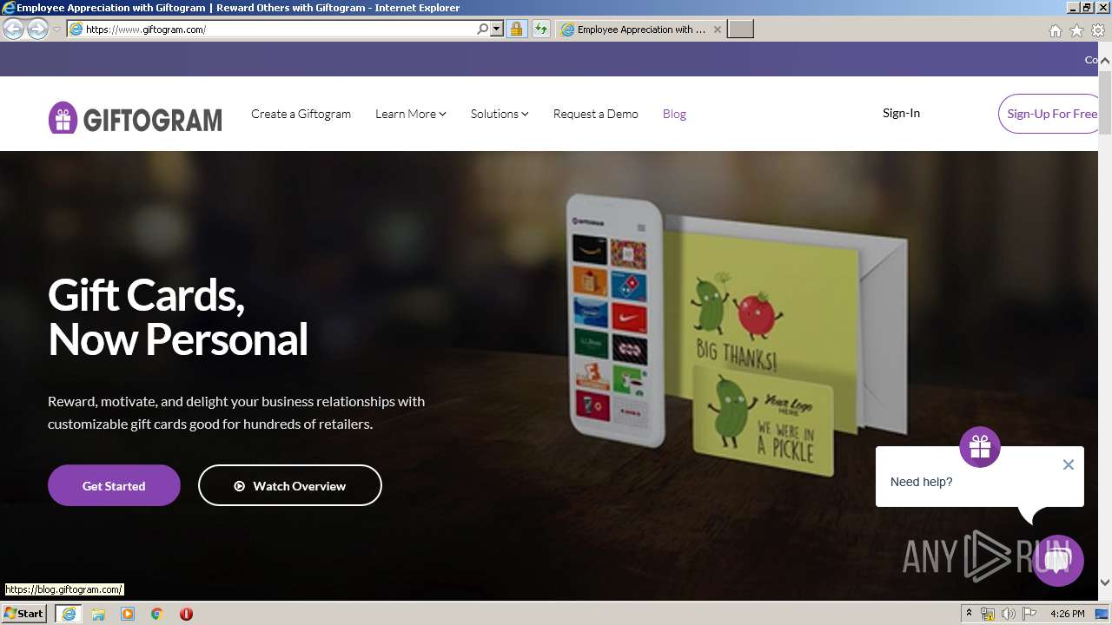Viewport: 1112px width, 625px height.
Task: Click the gift icon on help popup
Action: (980, 447)
